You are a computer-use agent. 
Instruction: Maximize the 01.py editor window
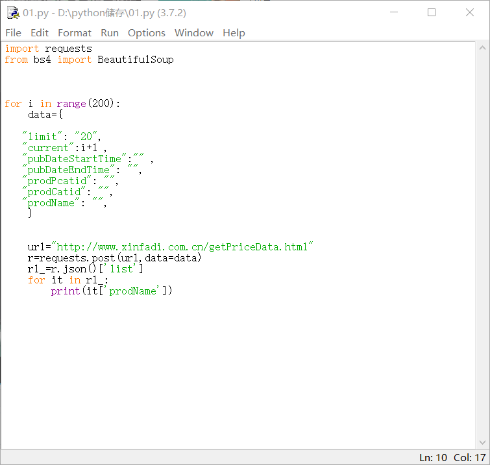pos(432,12)
